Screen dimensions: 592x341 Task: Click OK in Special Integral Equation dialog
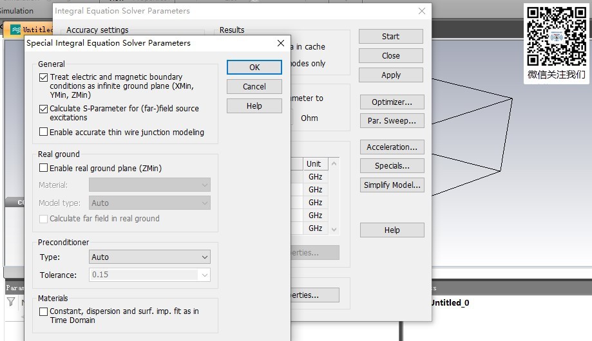tap(254, 67)
